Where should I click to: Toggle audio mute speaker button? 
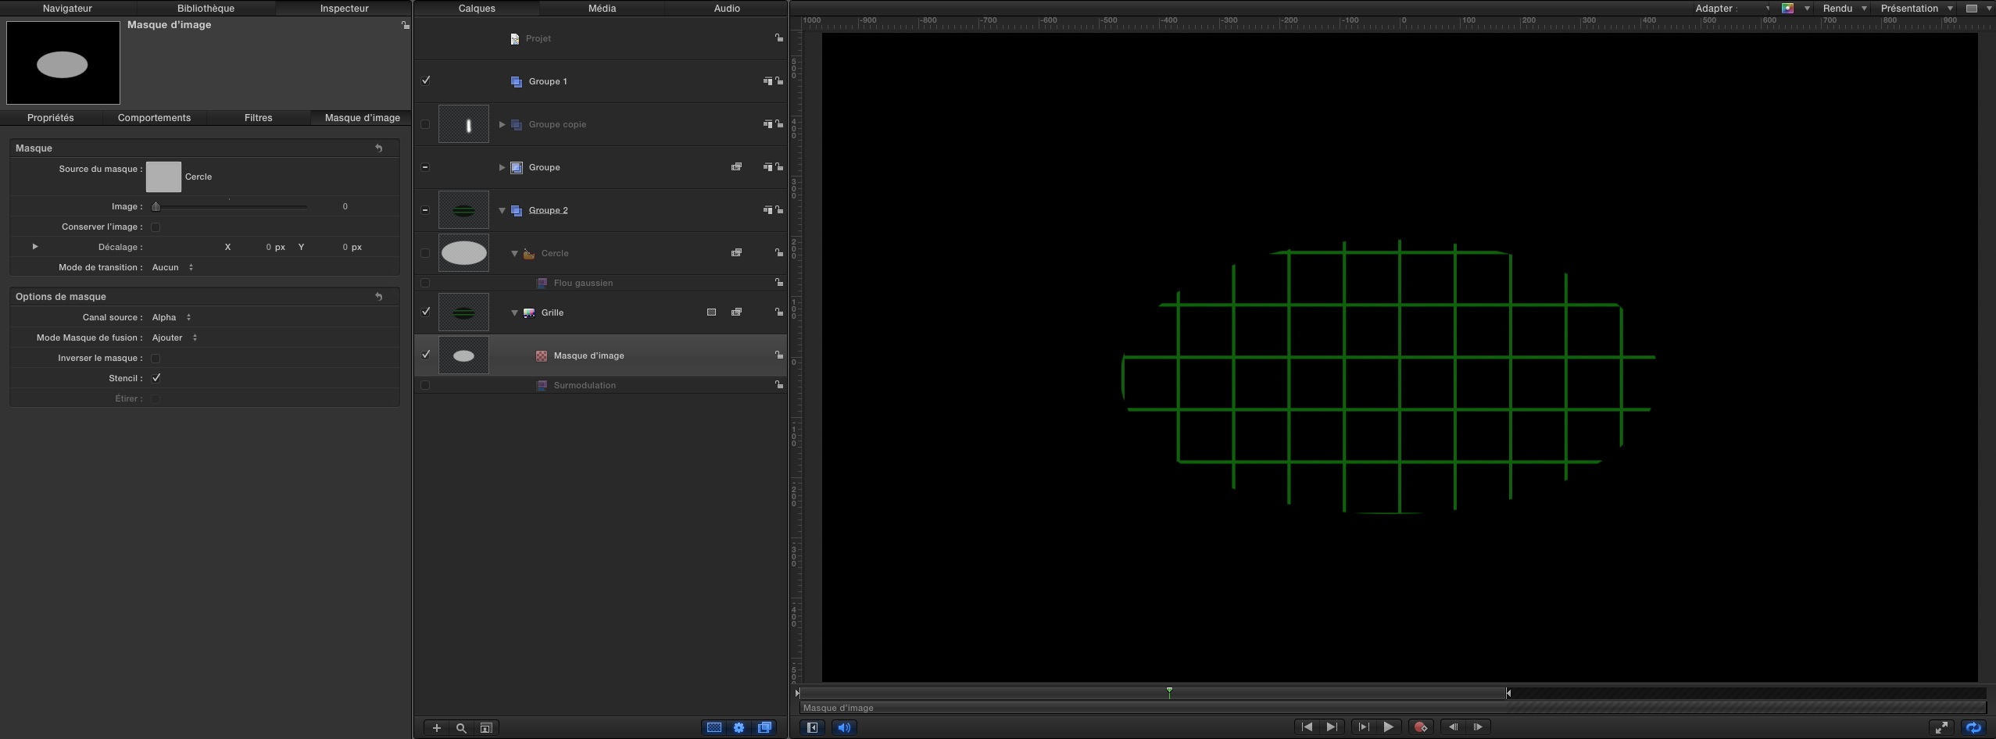(x=844, y=727)
